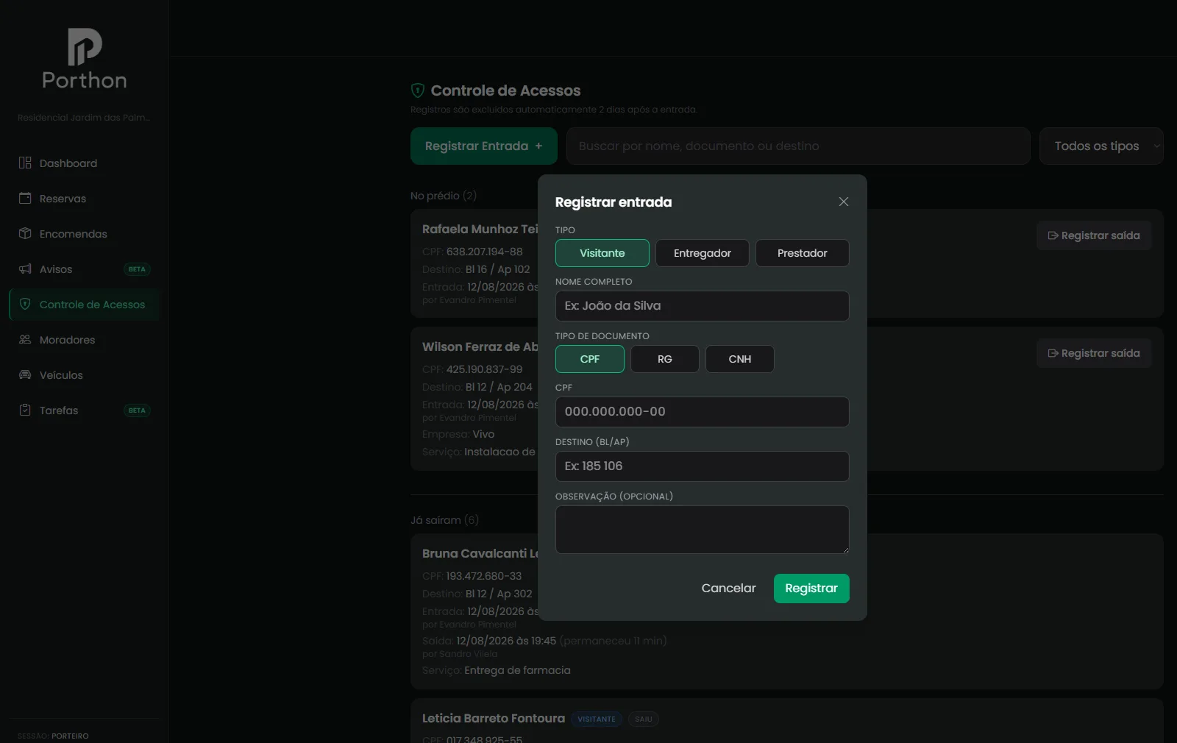Screen dimensions: 1177x743
Task: Open Dashboard in the sidebar
Action: (84, 163)
